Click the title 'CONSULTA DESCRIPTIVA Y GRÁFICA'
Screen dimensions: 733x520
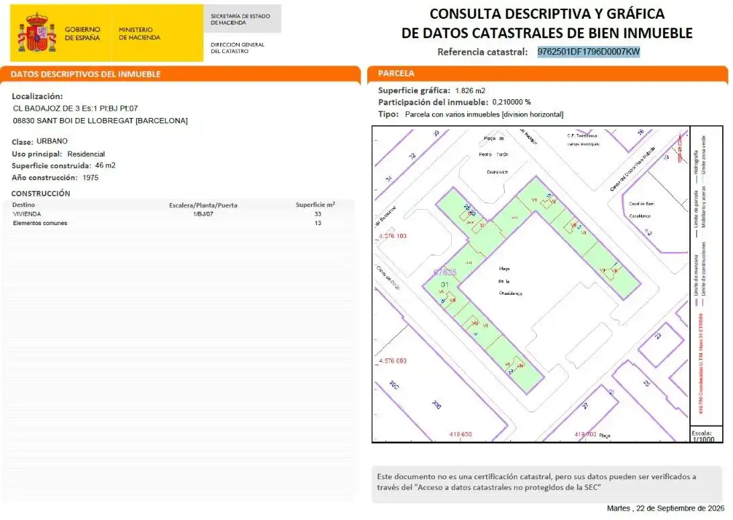547,14
